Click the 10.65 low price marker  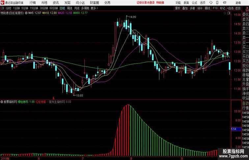[79, 96]
